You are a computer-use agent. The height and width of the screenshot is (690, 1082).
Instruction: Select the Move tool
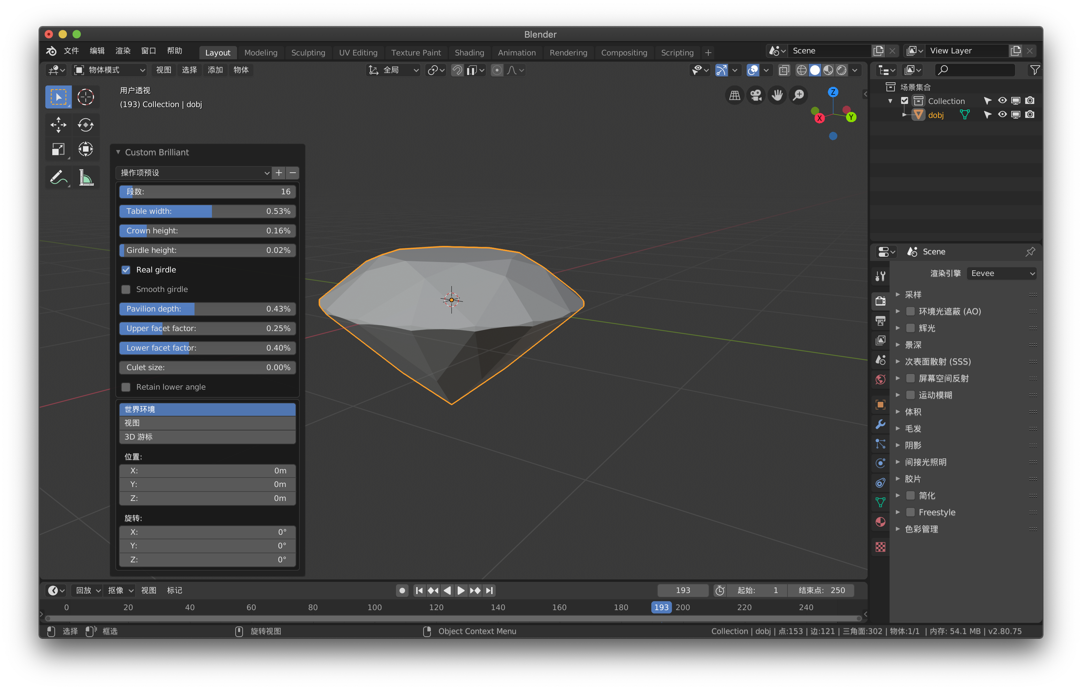pos(59,125)
